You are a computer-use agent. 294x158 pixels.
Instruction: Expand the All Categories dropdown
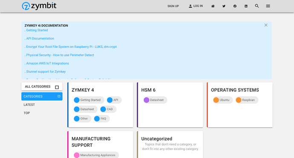pos(42,87)
